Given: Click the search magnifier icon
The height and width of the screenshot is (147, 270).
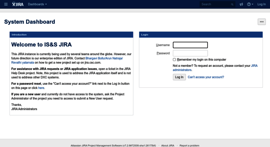Looking at the screenshot, I should tap(232, 5).
